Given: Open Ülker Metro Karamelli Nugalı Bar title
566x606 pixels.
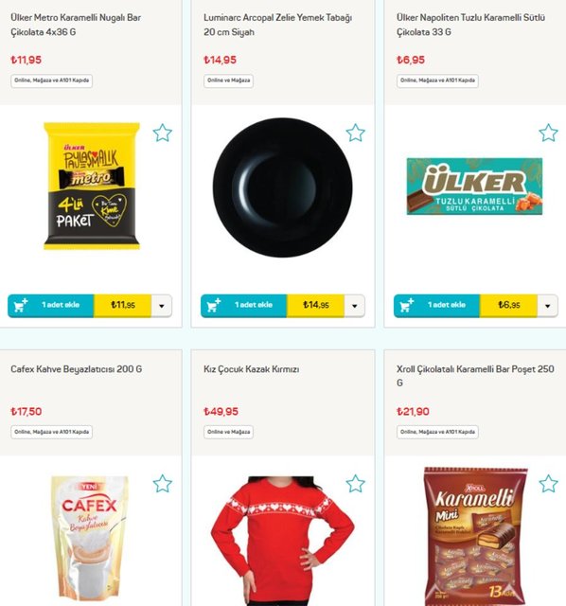Looking at the screenshot, I should (76, 25).
